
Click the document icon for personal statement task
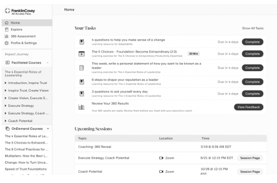pos(82,68)
